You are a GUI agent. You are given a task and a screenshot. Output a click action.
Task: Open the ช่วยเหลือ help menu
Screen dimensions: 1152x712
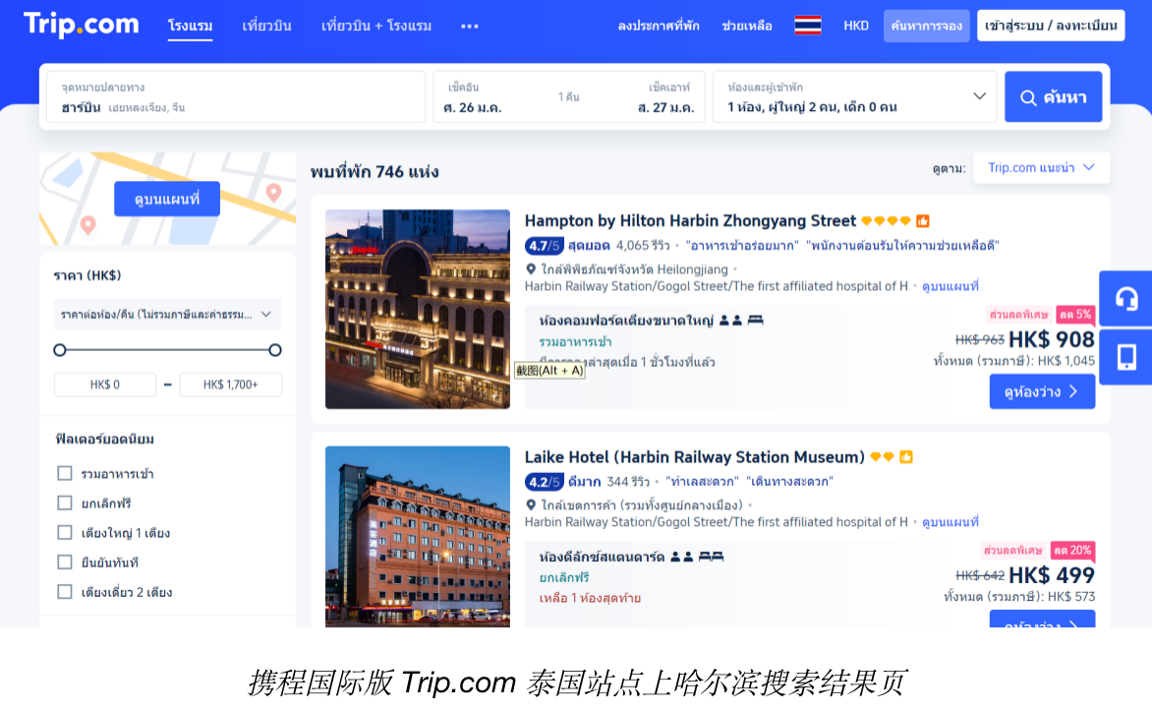[746, 26]
